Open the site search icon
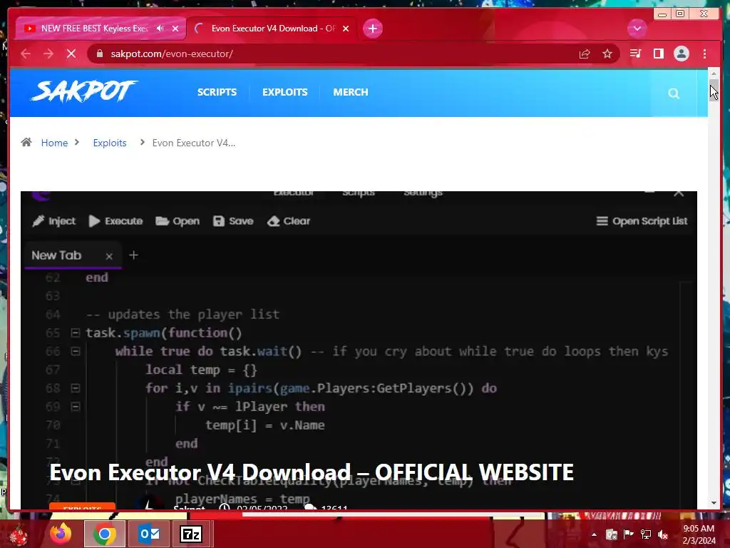The width and height of the screenshot is (730, 548). pyautogui.click(x=673, y=93)
